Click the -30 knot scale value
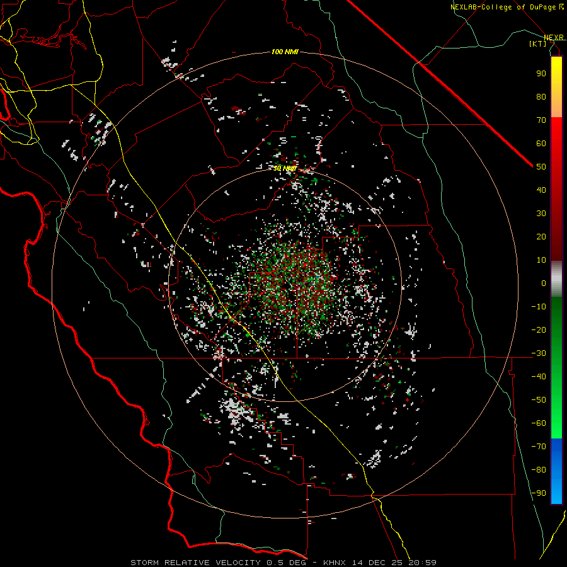The image size is (567, 567). (539, 353)
